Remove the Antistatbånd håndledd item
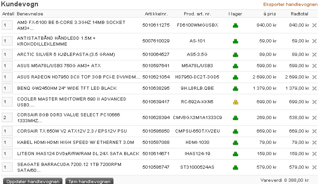The height and width of the screenshot is (184, 321). pyautogui.click(x=314, y=41)
